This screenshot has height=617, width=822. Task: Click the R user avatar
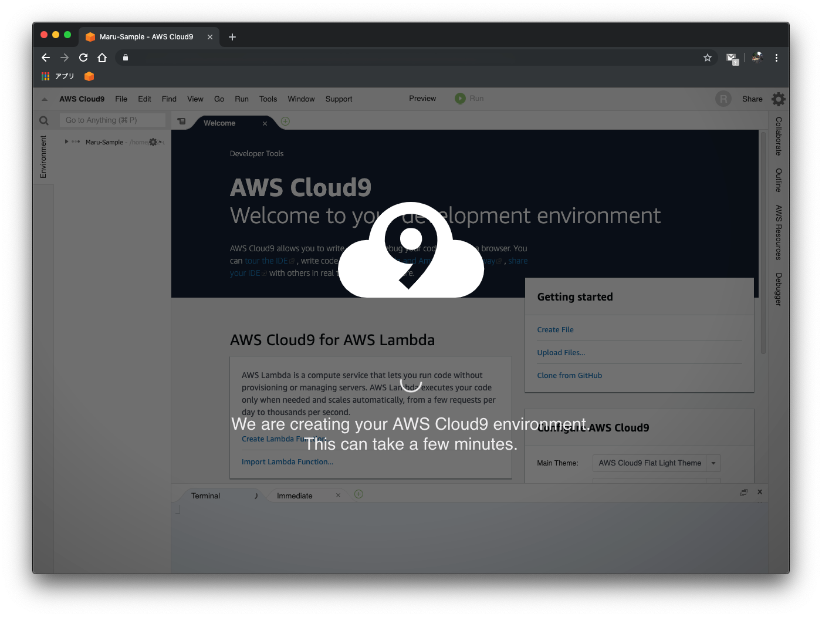pyautogui.click(x=723, y=99)
